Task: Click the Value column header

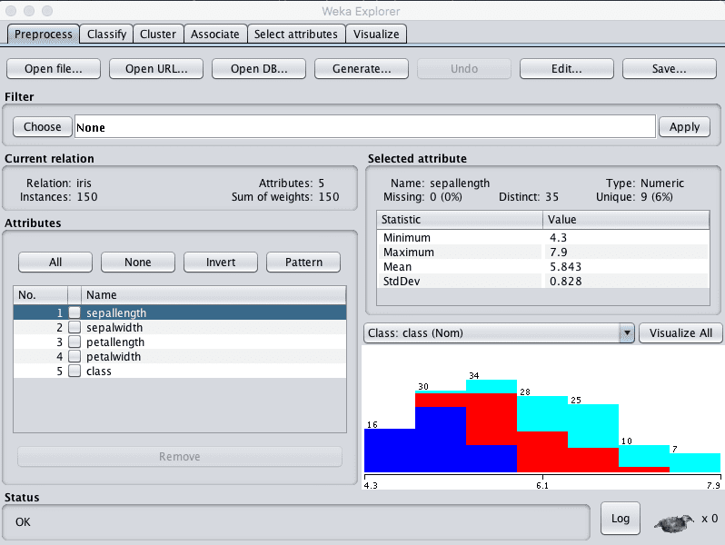Action: (626, 220)
